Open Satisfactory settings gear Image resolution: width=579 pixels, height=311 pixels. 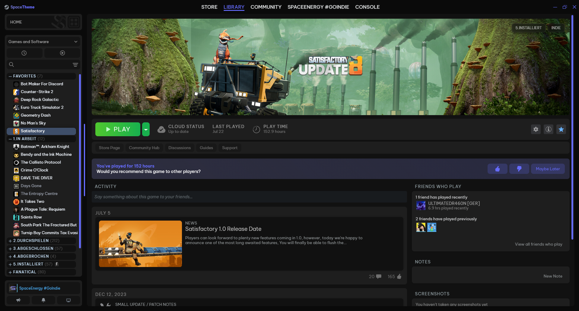536,129
